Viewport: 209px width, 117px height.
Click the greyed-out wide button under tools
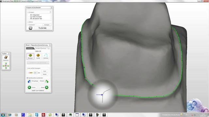pyautogui.click(x=38, y=63)
